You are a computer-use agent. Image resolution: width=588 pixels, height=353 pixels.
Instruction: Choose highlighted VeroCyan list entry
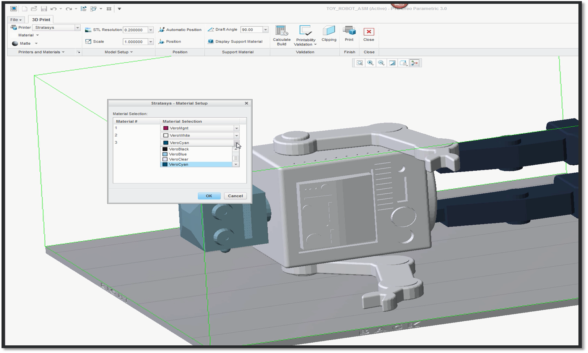(x=197, y=165)
